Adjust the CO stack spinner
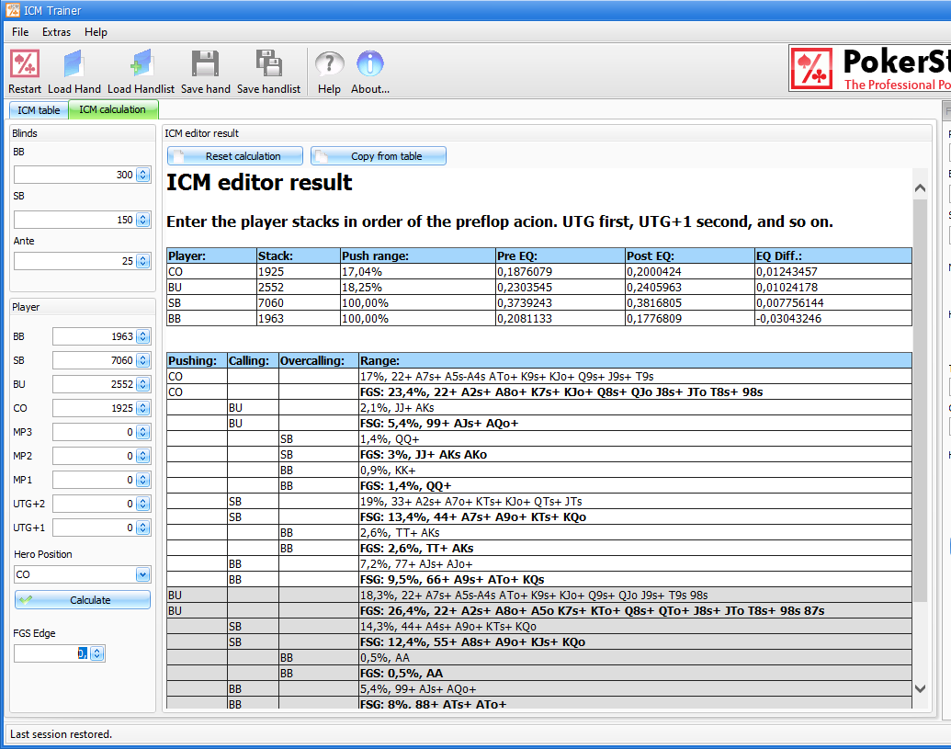This screenshot has height=749, width=951. (x=143, y=408)
